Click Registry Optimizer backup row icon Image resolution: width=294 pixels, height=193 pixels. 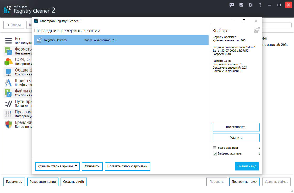click(39, 40)
